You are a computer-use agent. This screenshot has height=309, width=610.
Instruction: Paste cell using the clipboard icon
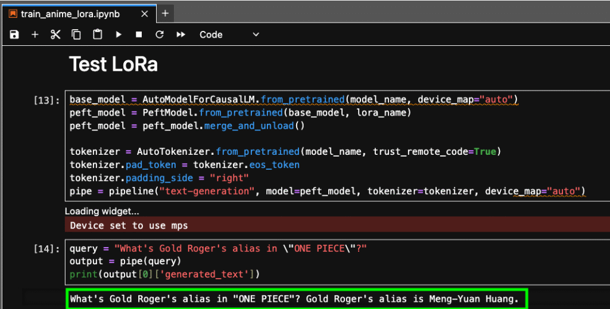tap(97, 35)
